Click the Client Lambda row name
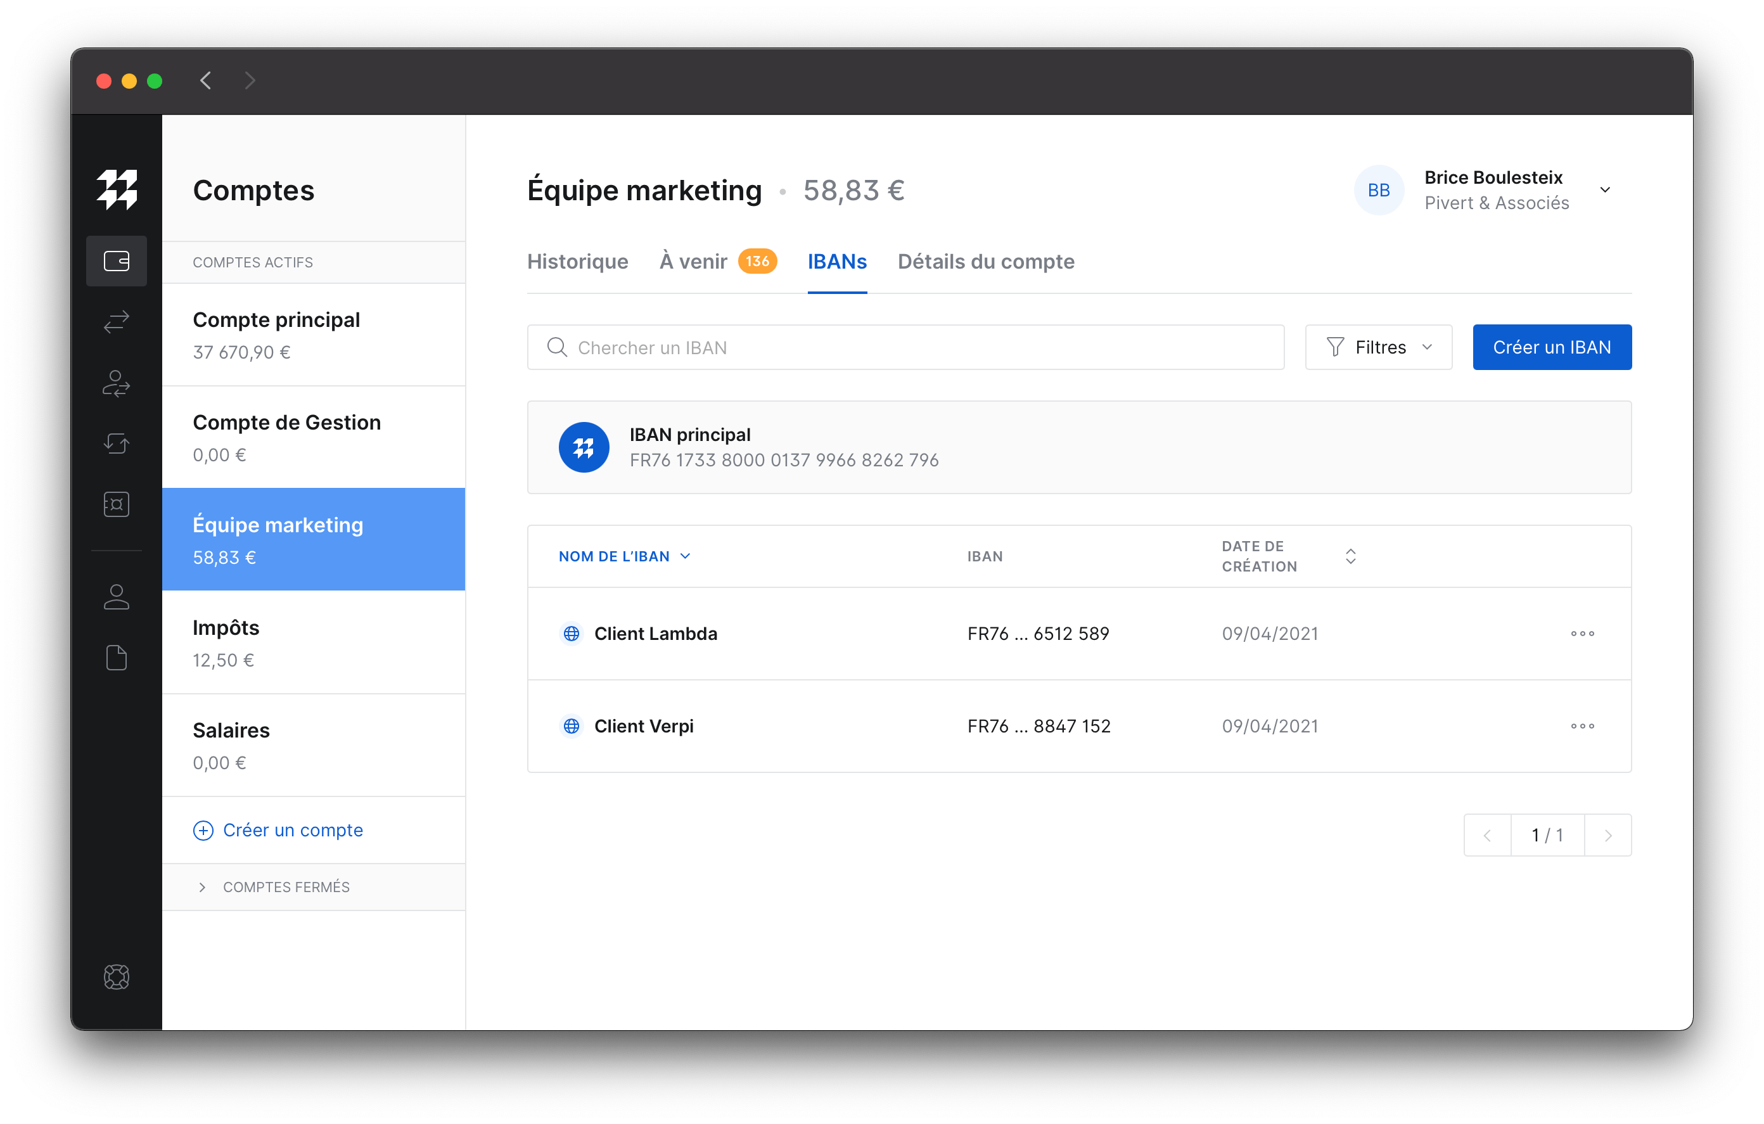This screenshot has width=1764, height=1124. point(656,633)
